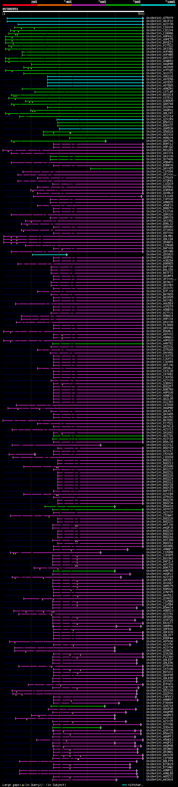This screenshot has height=787, width=178.
Task: Select hit label UniRef100_A9PK62
Action: tap(160, 36)
